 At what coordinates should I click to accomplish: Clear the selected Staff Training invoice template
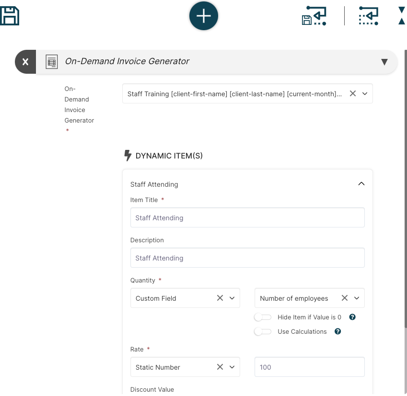[x=352, y=93]
